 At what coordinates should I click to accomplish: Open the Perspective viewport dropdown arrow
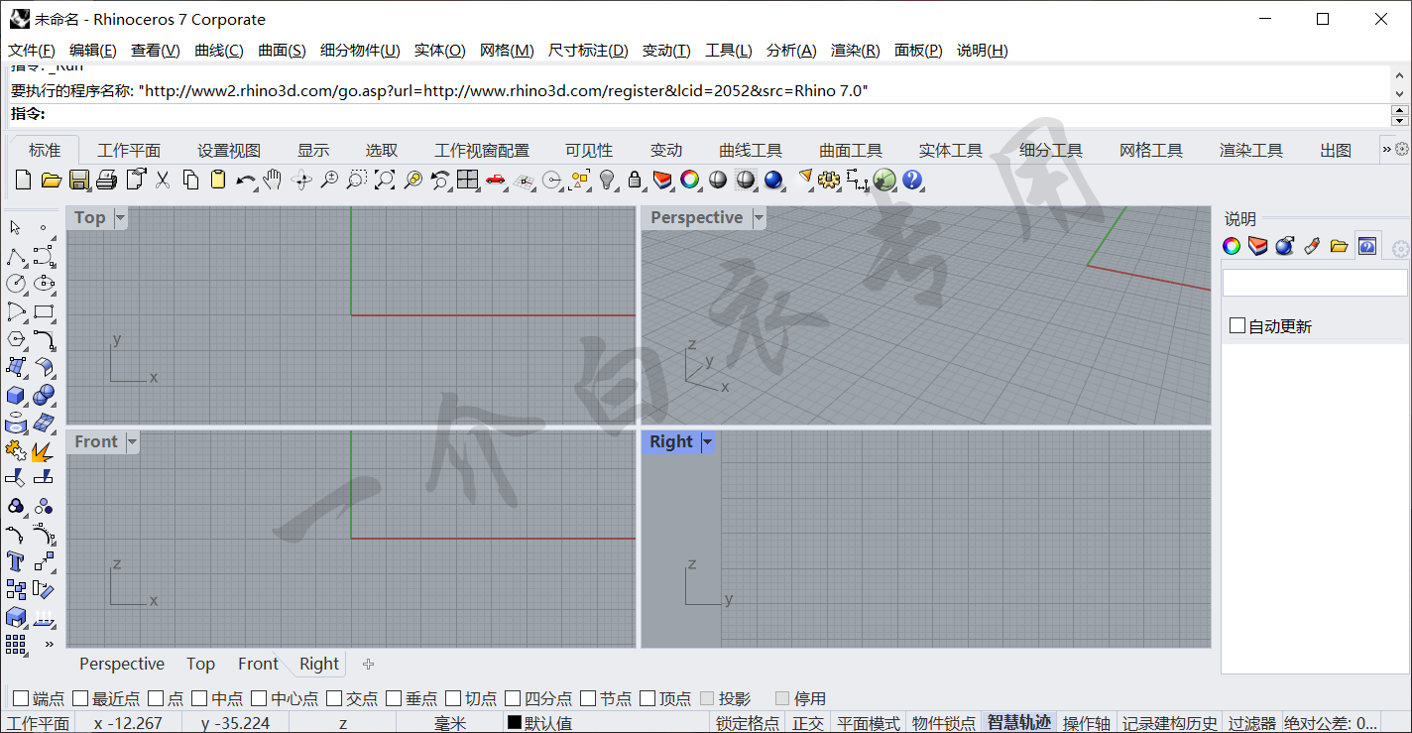760,218
